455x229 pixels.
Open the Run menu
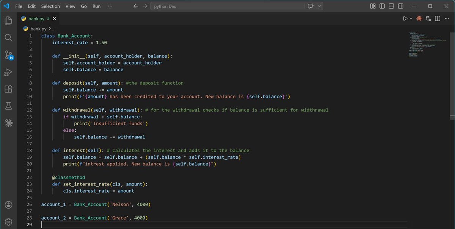[x=97, y=6]
